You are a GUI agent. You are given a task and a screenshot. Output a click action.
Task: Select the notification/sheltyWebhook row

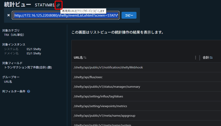point(108,68)
